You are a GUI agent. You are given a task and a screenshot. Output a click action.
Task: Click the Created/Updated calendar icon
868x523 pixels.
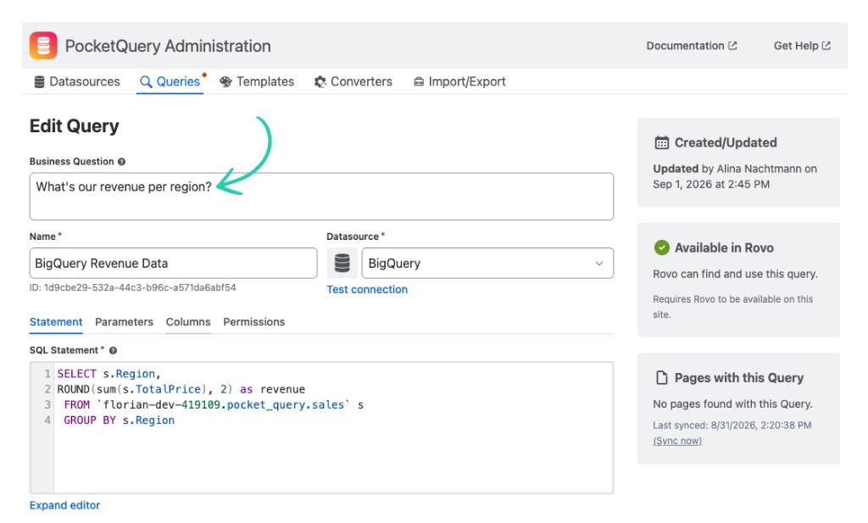click(x=661, y=142)
